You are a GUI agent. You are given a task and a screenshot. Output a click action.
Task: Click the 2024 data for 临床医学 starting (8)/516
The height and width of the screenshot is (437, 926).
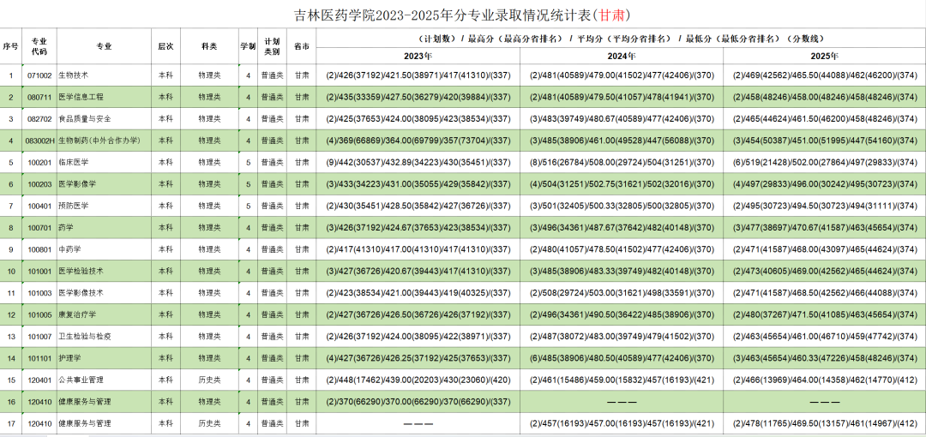622,162
